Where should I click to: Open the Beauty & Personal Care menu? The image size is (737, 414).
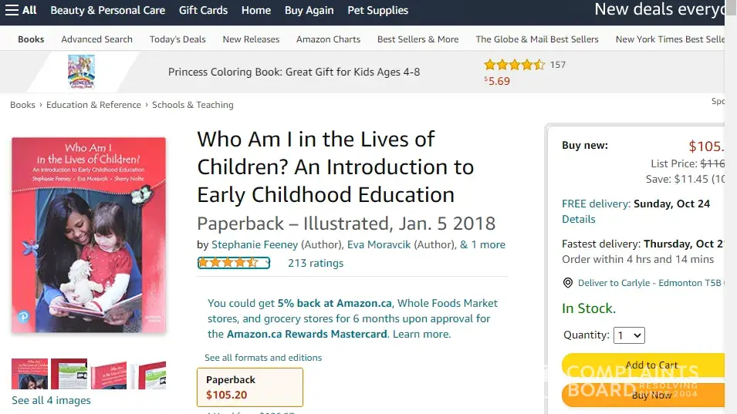pos(107,10)
